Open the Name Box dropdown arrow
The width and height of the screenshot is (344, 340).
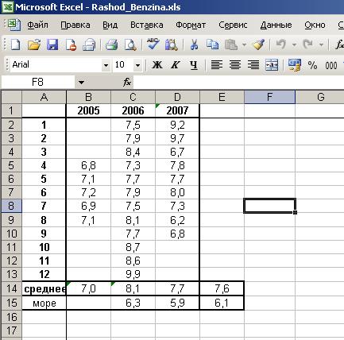pos(81,83)
